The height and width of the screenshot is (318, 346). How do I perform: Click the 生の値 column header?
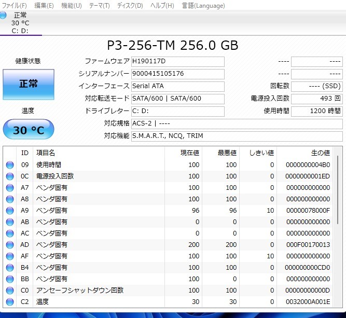(305, 153)
